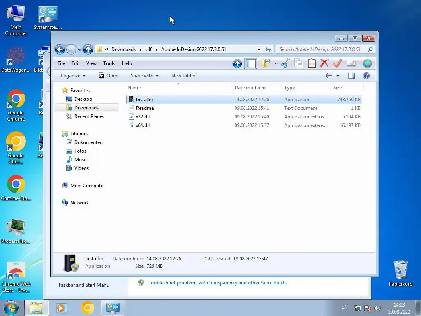
Task: Click the search magnifier icon
Action: point(370,49)
